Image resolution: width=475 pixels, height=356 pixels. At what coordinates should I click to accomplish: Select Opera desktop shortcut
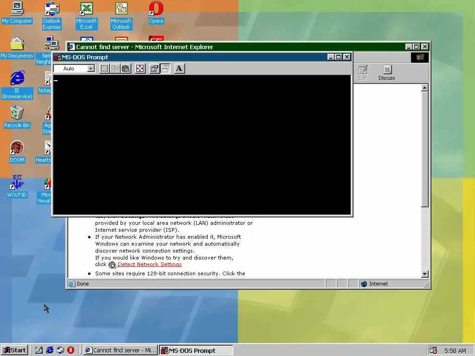click(156, 13)
